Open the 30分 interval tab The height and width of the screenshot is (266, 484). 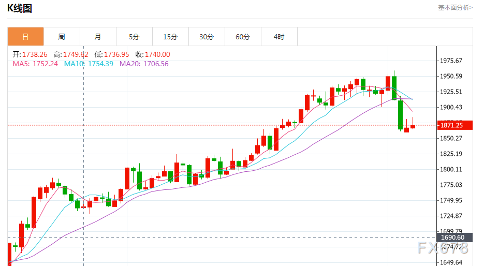point(207,37)
